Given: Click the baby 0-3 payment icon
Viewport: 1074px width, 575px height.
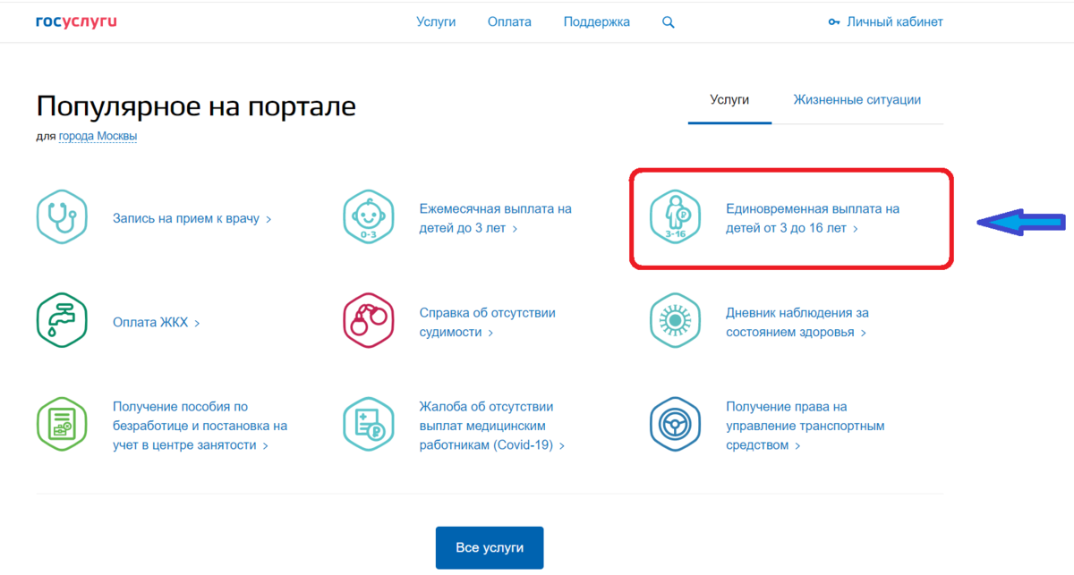Looking at the screenshot, I should (x=369, y=217).
